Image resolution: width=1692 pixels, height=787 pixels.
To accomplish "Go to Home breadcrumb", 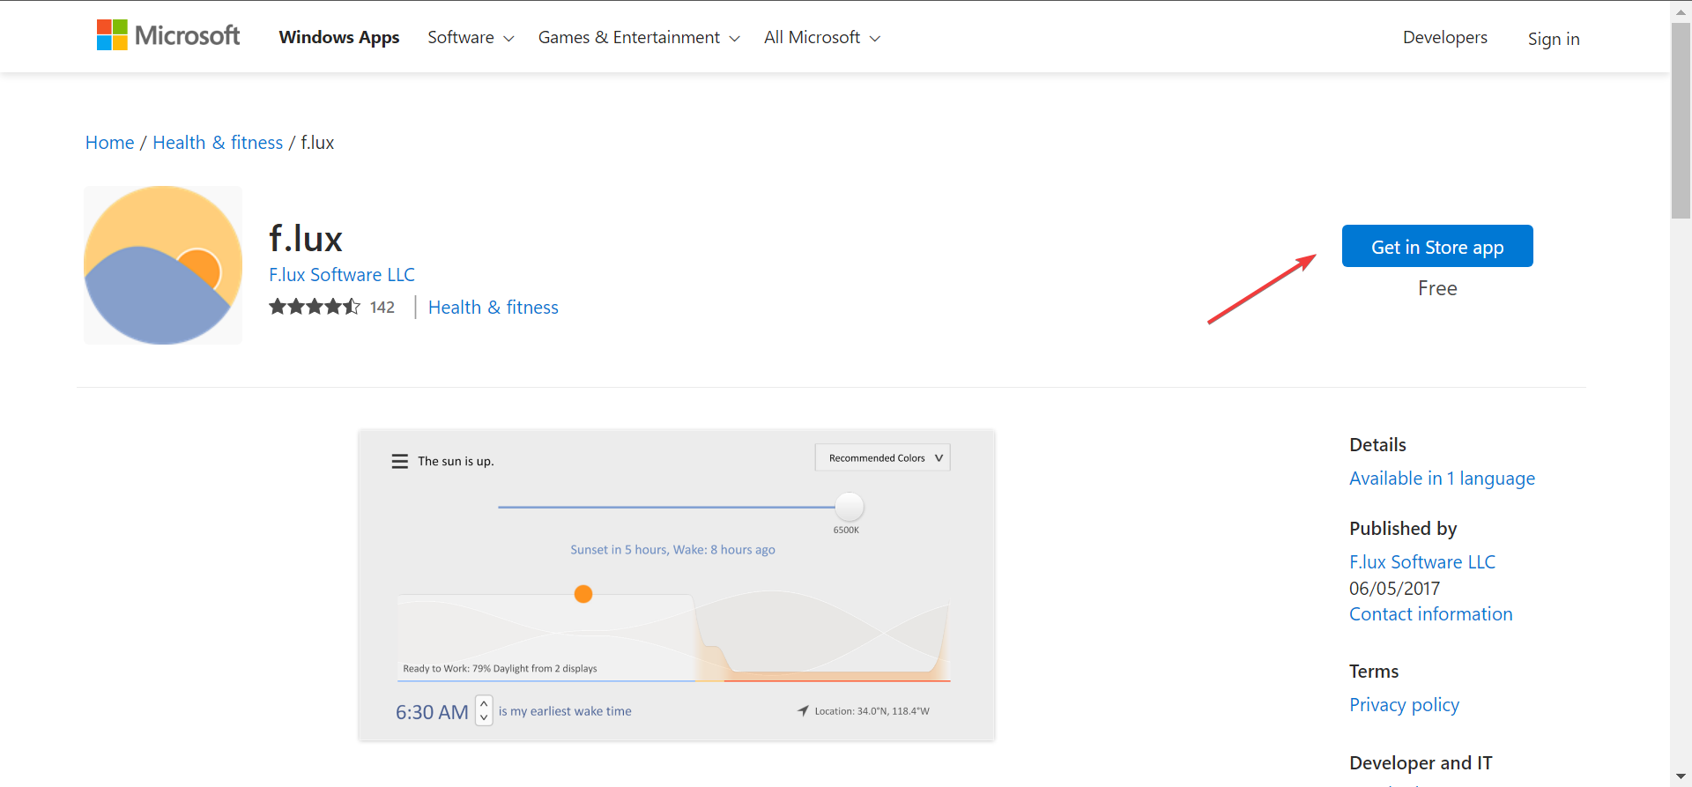I will (110, 143).
